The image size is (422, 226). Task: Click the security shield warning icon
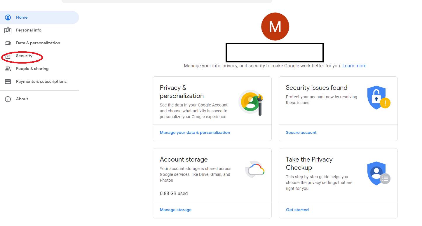click(378, 98)
